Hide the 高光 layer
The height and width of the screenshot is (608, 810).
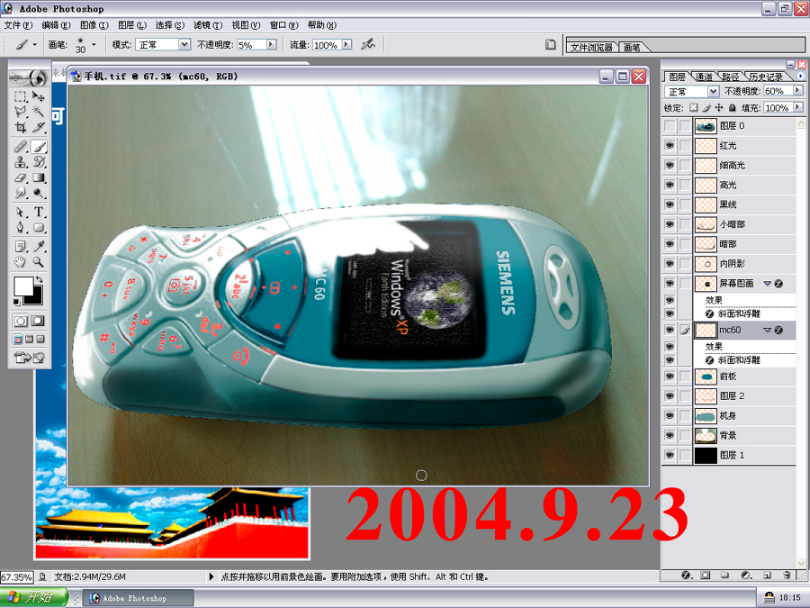click(670, 185)
